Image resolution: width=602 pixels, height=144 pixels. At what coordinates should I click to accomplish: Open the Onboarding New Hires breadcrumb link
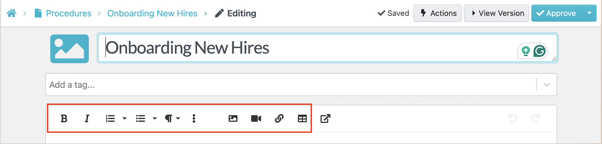(152, 13)
